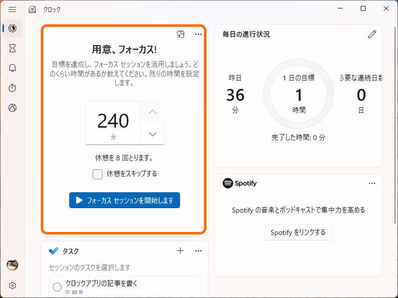
Task: Open clock settings via gear icon
Action: pos(12,286)
